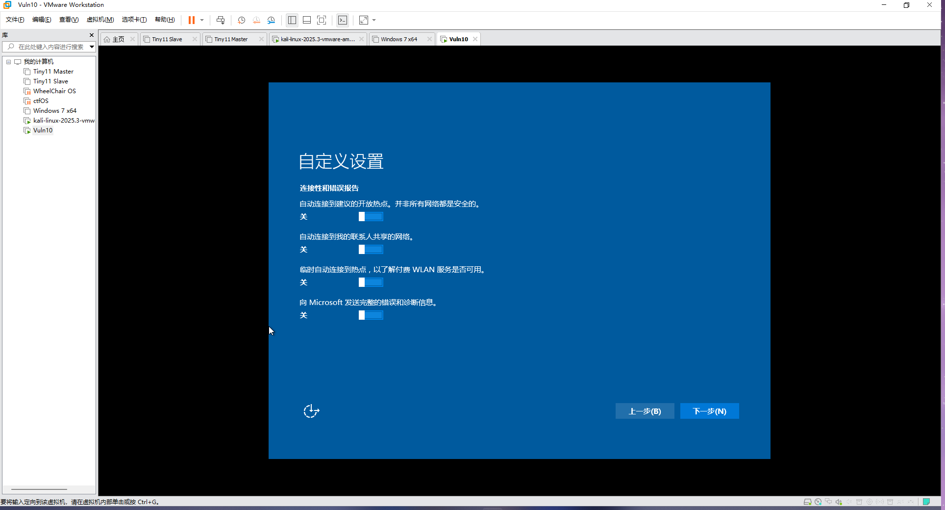
Task: Open the power options dropdown next to pause
Action: [x=202, y=20]
